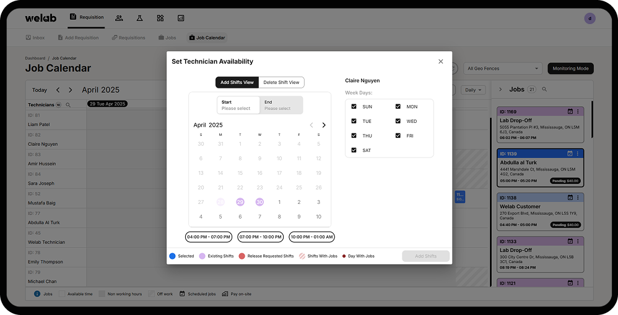
Task: Open the dashboard grid icon in top navigation
Action: [x=160, y=18]
